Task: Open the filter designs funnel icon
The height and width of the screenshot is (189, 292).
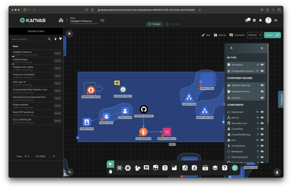Action: (61, 39)
